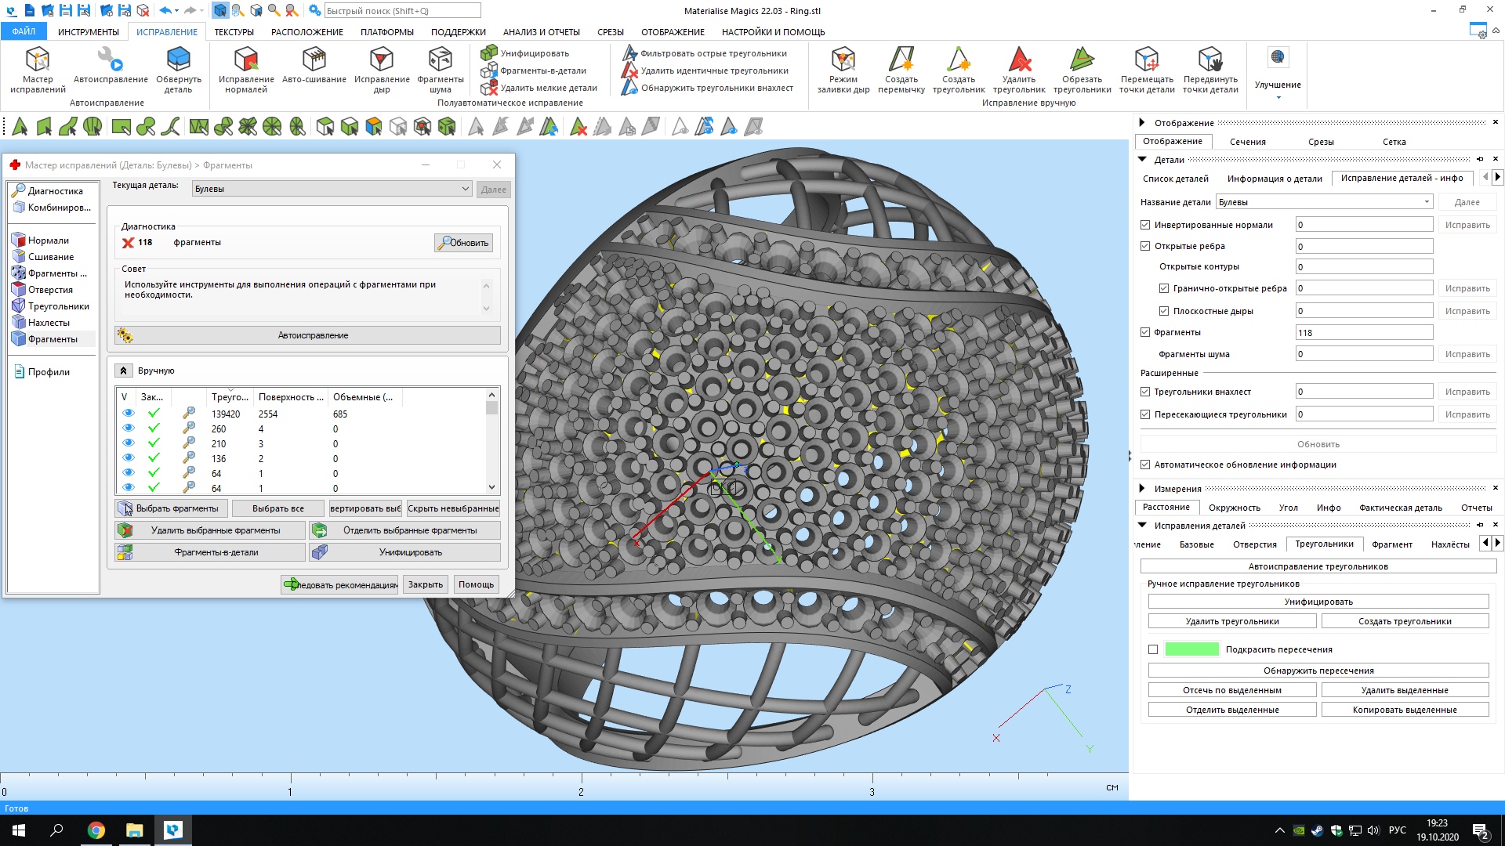Open the Название детали dropdown
Image resolution: width=1505 pixels, height=846 pixels.
[x=1426, y=202]
